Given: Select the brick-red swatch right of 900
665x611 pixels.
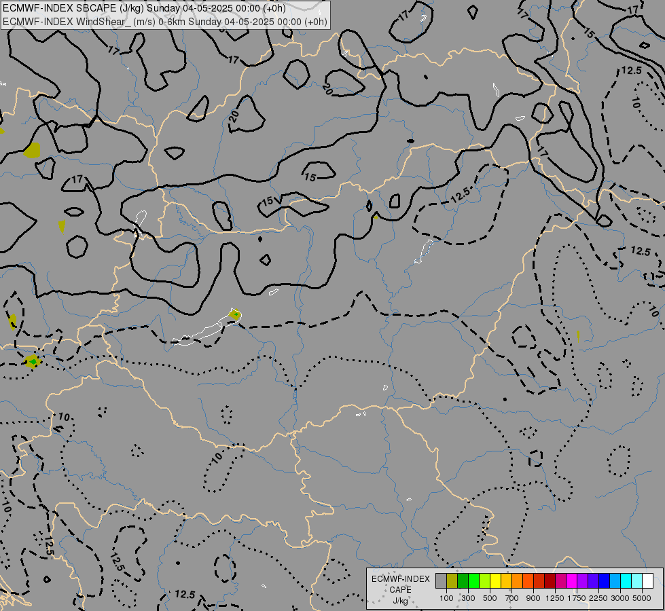Looking at the screenshot, I should pos(539,581).
